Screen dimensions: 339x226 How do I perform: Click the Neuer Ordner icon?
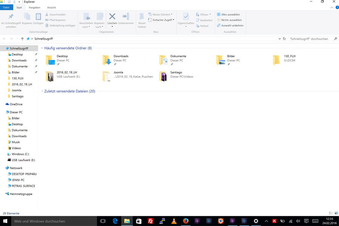click(142, 17)
